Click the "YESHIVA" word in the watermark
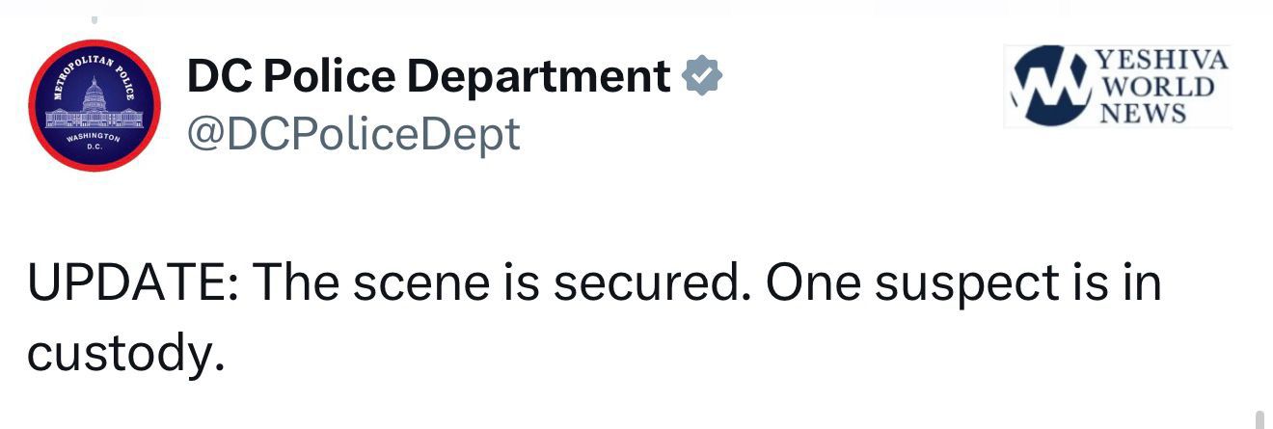 pyautogui.click(x=1161, y=60)
